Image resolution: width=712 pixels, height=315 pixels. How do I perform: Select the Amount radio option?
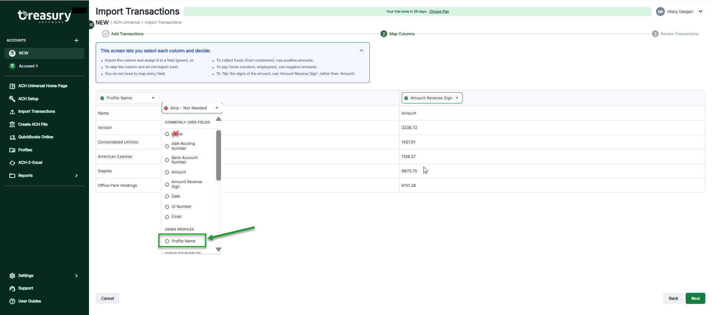(167, 172)
